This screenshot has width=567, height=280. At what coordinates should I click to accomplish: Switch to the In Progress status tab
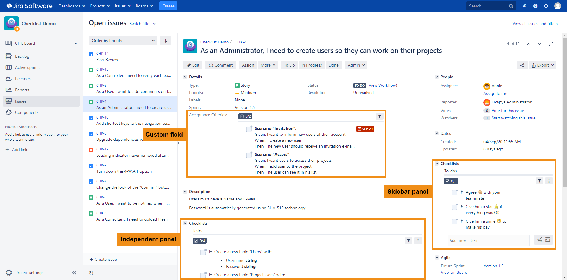(311, 65)
